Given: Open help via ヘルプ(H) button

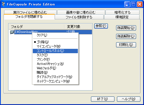Looking at the screenshot, I should pyautogui.click(x=129, y=99).
